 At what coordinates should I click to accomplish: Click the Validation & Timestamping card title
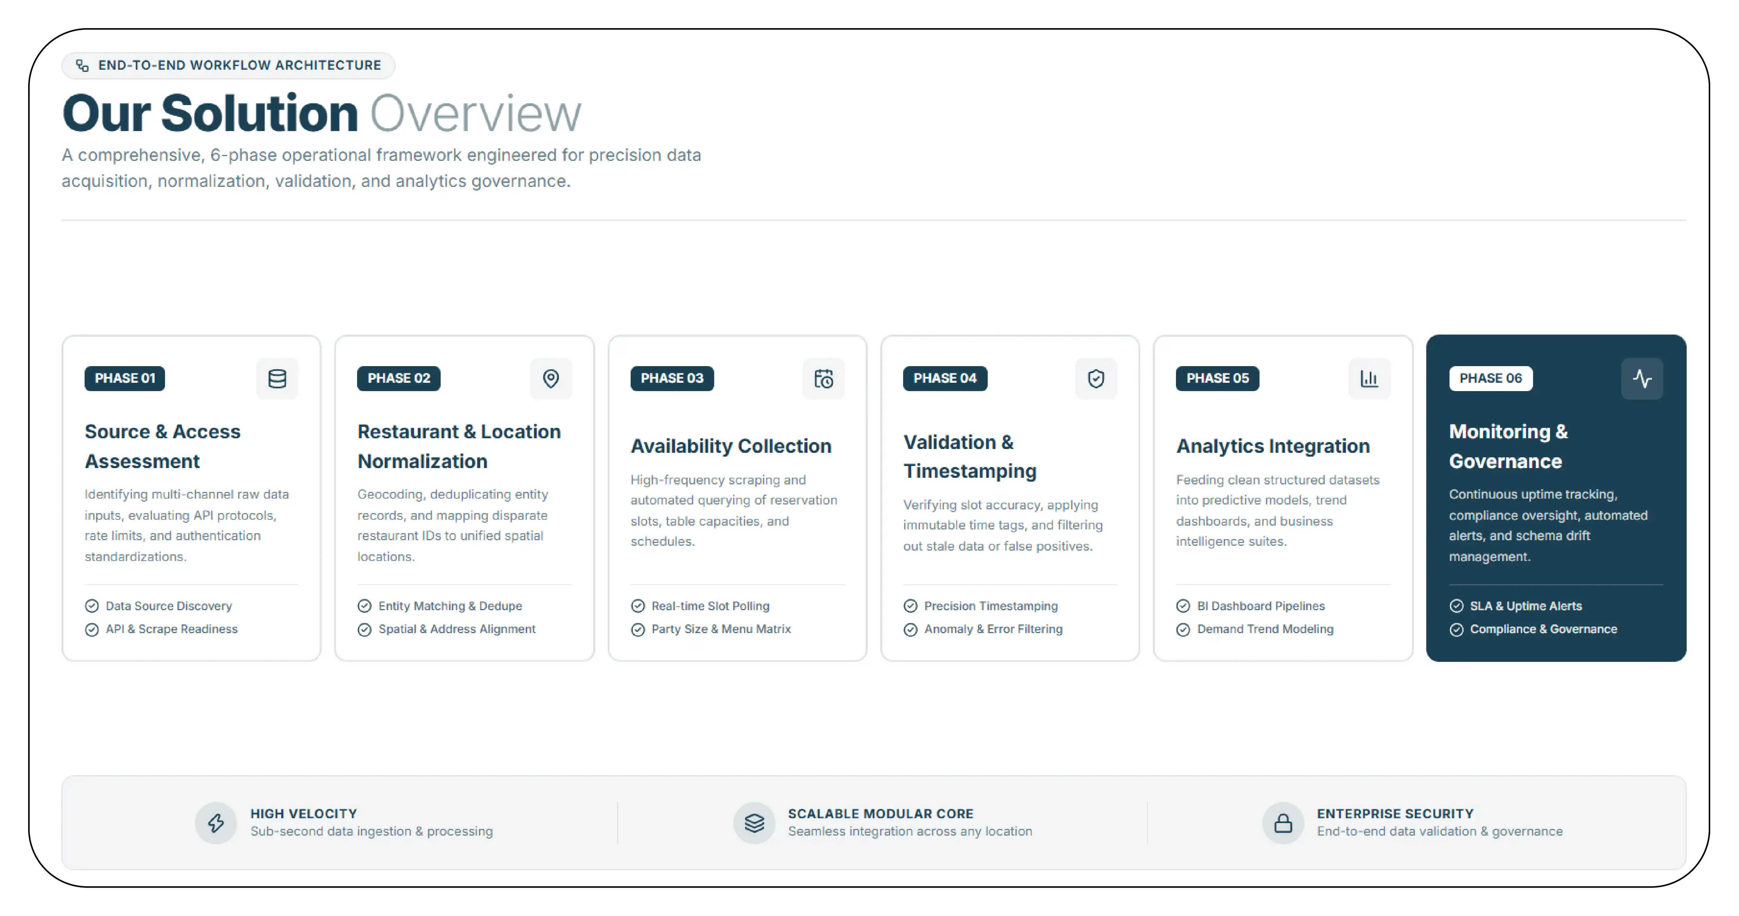[x=970, y=456]
